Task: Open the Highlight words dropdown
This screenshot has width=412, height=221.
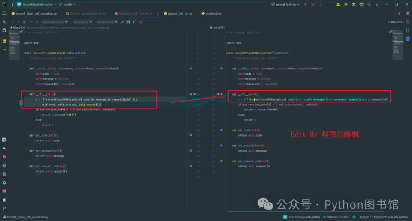Action: point(107,21)
